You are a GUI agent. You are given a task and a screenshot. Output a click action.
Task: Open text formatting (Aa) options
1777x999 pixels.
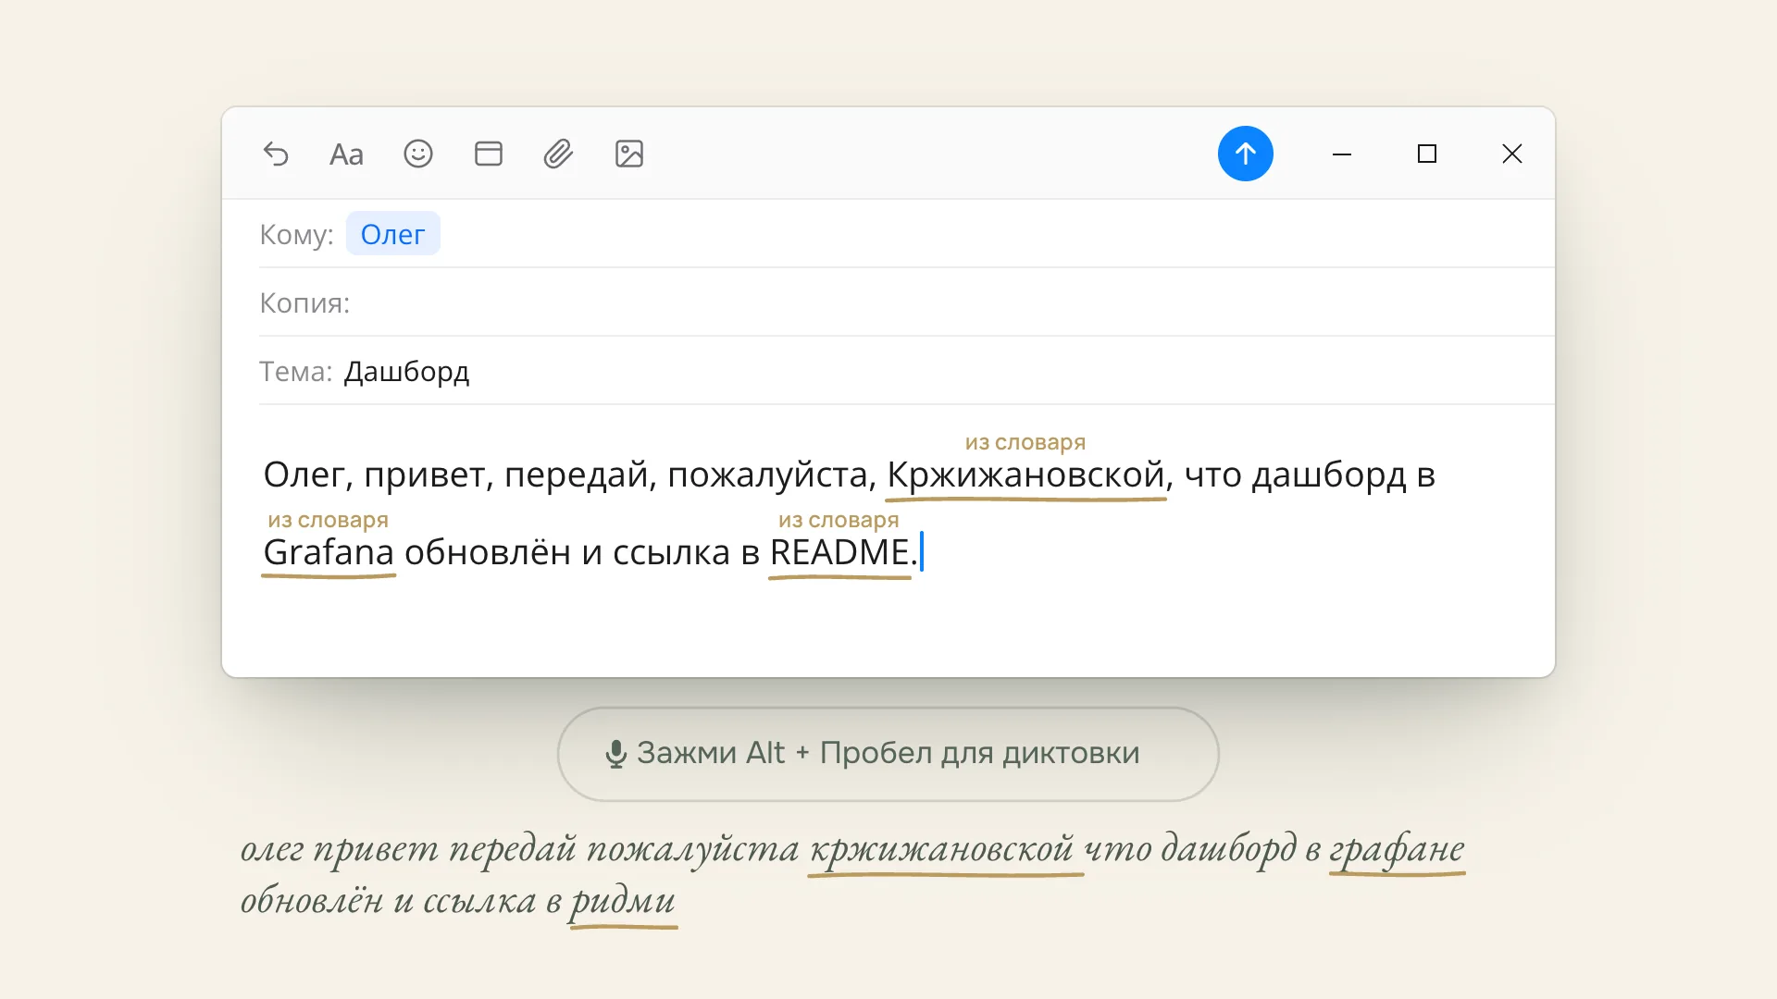pos(346,154)
